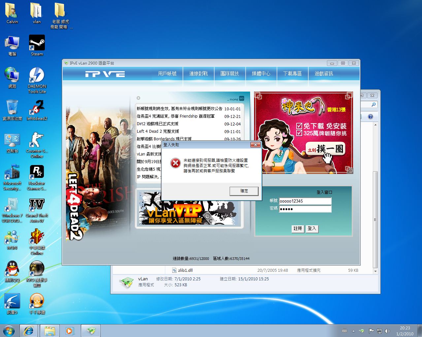The width and height of the screenshot is (422, 337).
Task: Launch left4dead2 desktop shortcut
Action: pos(37,108)
